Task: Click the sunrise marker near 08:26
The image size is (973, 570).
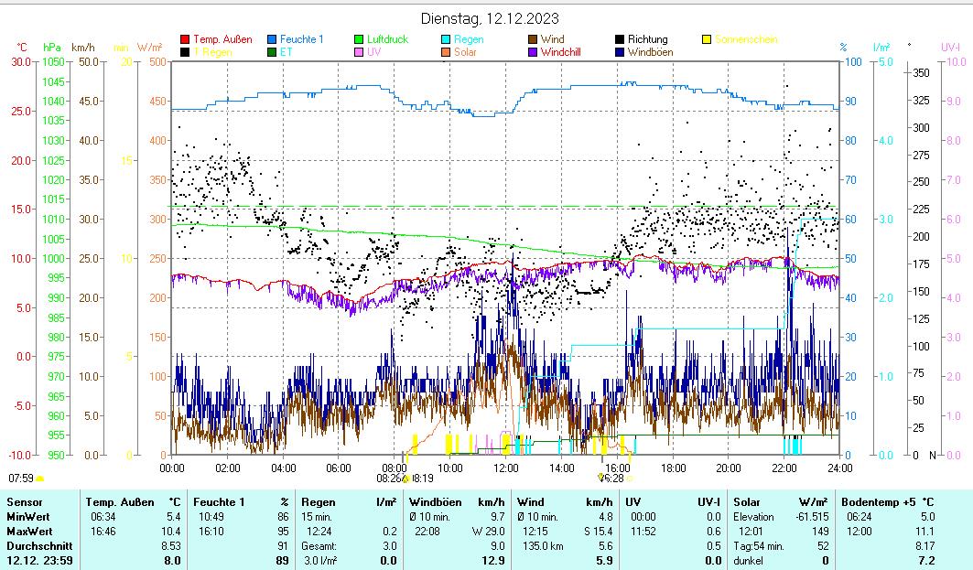Action: point(405,479)
